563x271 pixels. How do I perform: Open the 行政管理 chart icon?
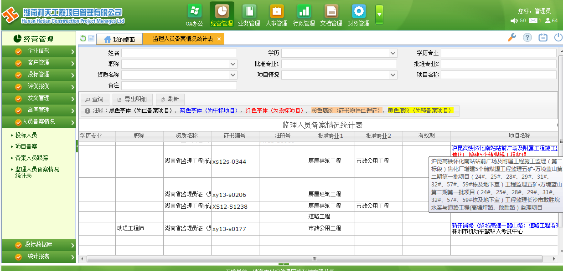pyautogui.click(x=304, y=12)
